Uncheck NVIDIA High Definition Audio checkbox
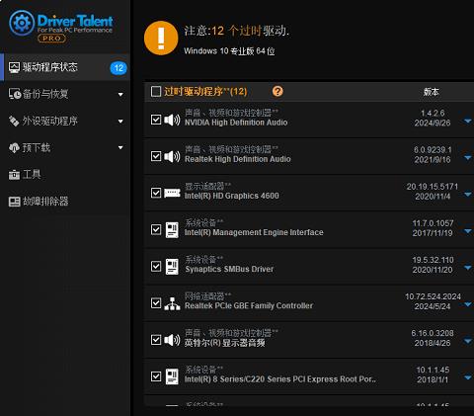Screen dimensions: 474x416 coord(156,120)
